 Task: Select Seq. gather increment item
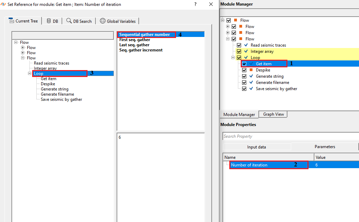pyautogui.click(x=141, y=50)
